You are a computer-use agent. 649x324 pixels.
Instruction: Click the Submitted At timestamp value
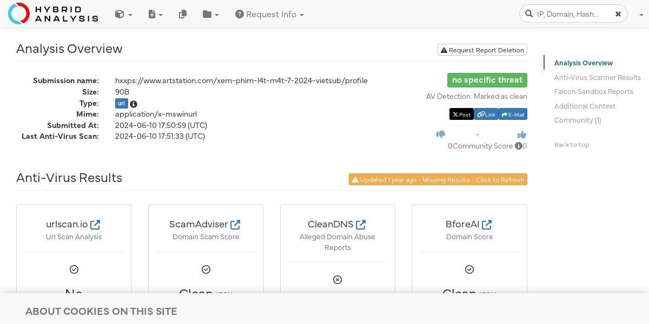point(161,125)
